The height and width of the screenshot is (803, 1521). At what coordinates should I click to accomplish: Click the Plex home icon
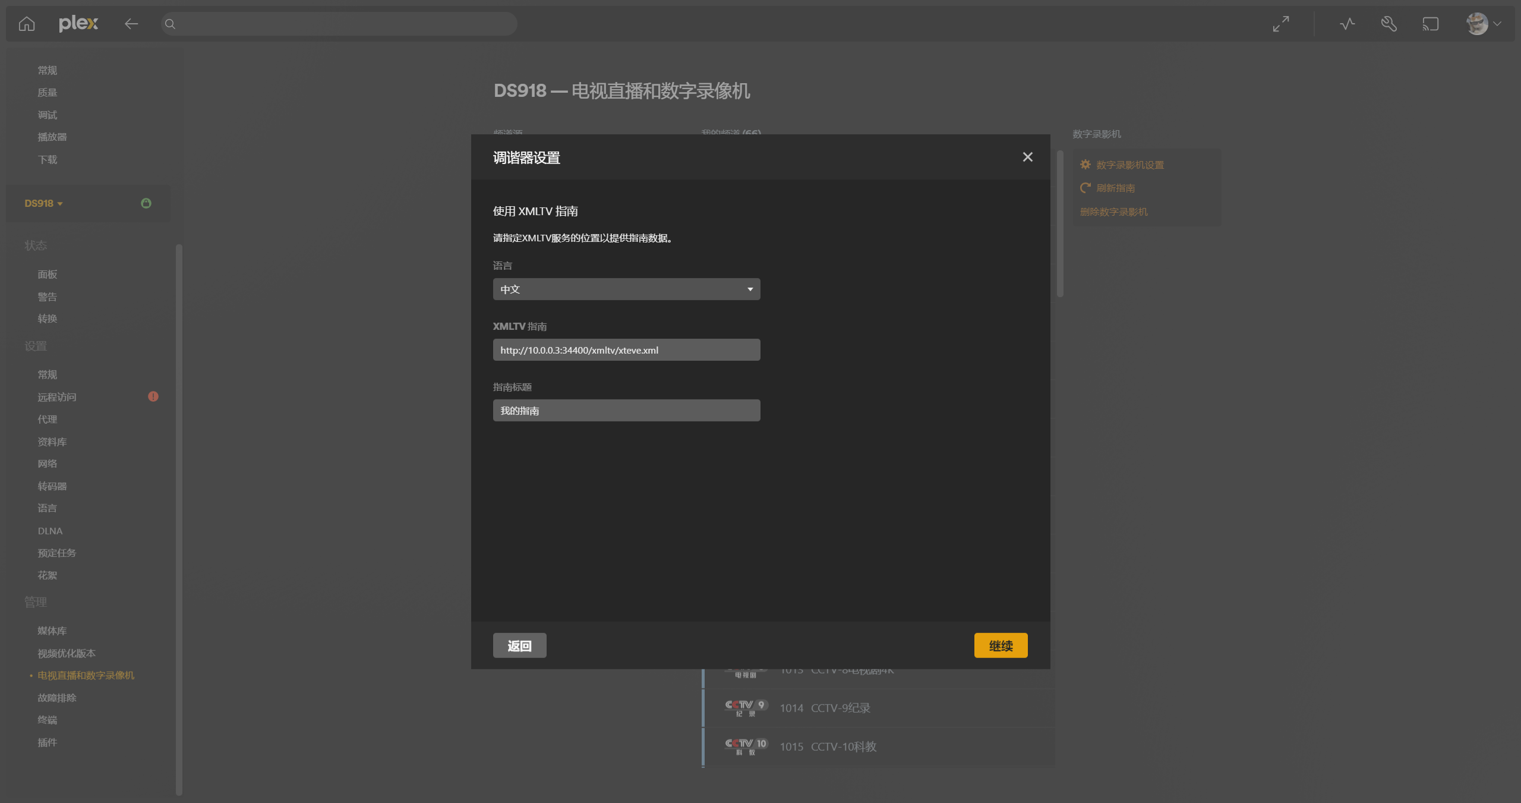(x=27, y=24)
